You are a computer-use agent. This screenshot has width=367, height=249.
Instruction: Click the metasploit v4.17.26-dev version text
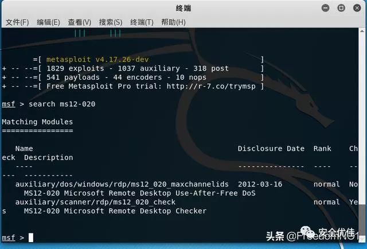click(x=97, y=60)
